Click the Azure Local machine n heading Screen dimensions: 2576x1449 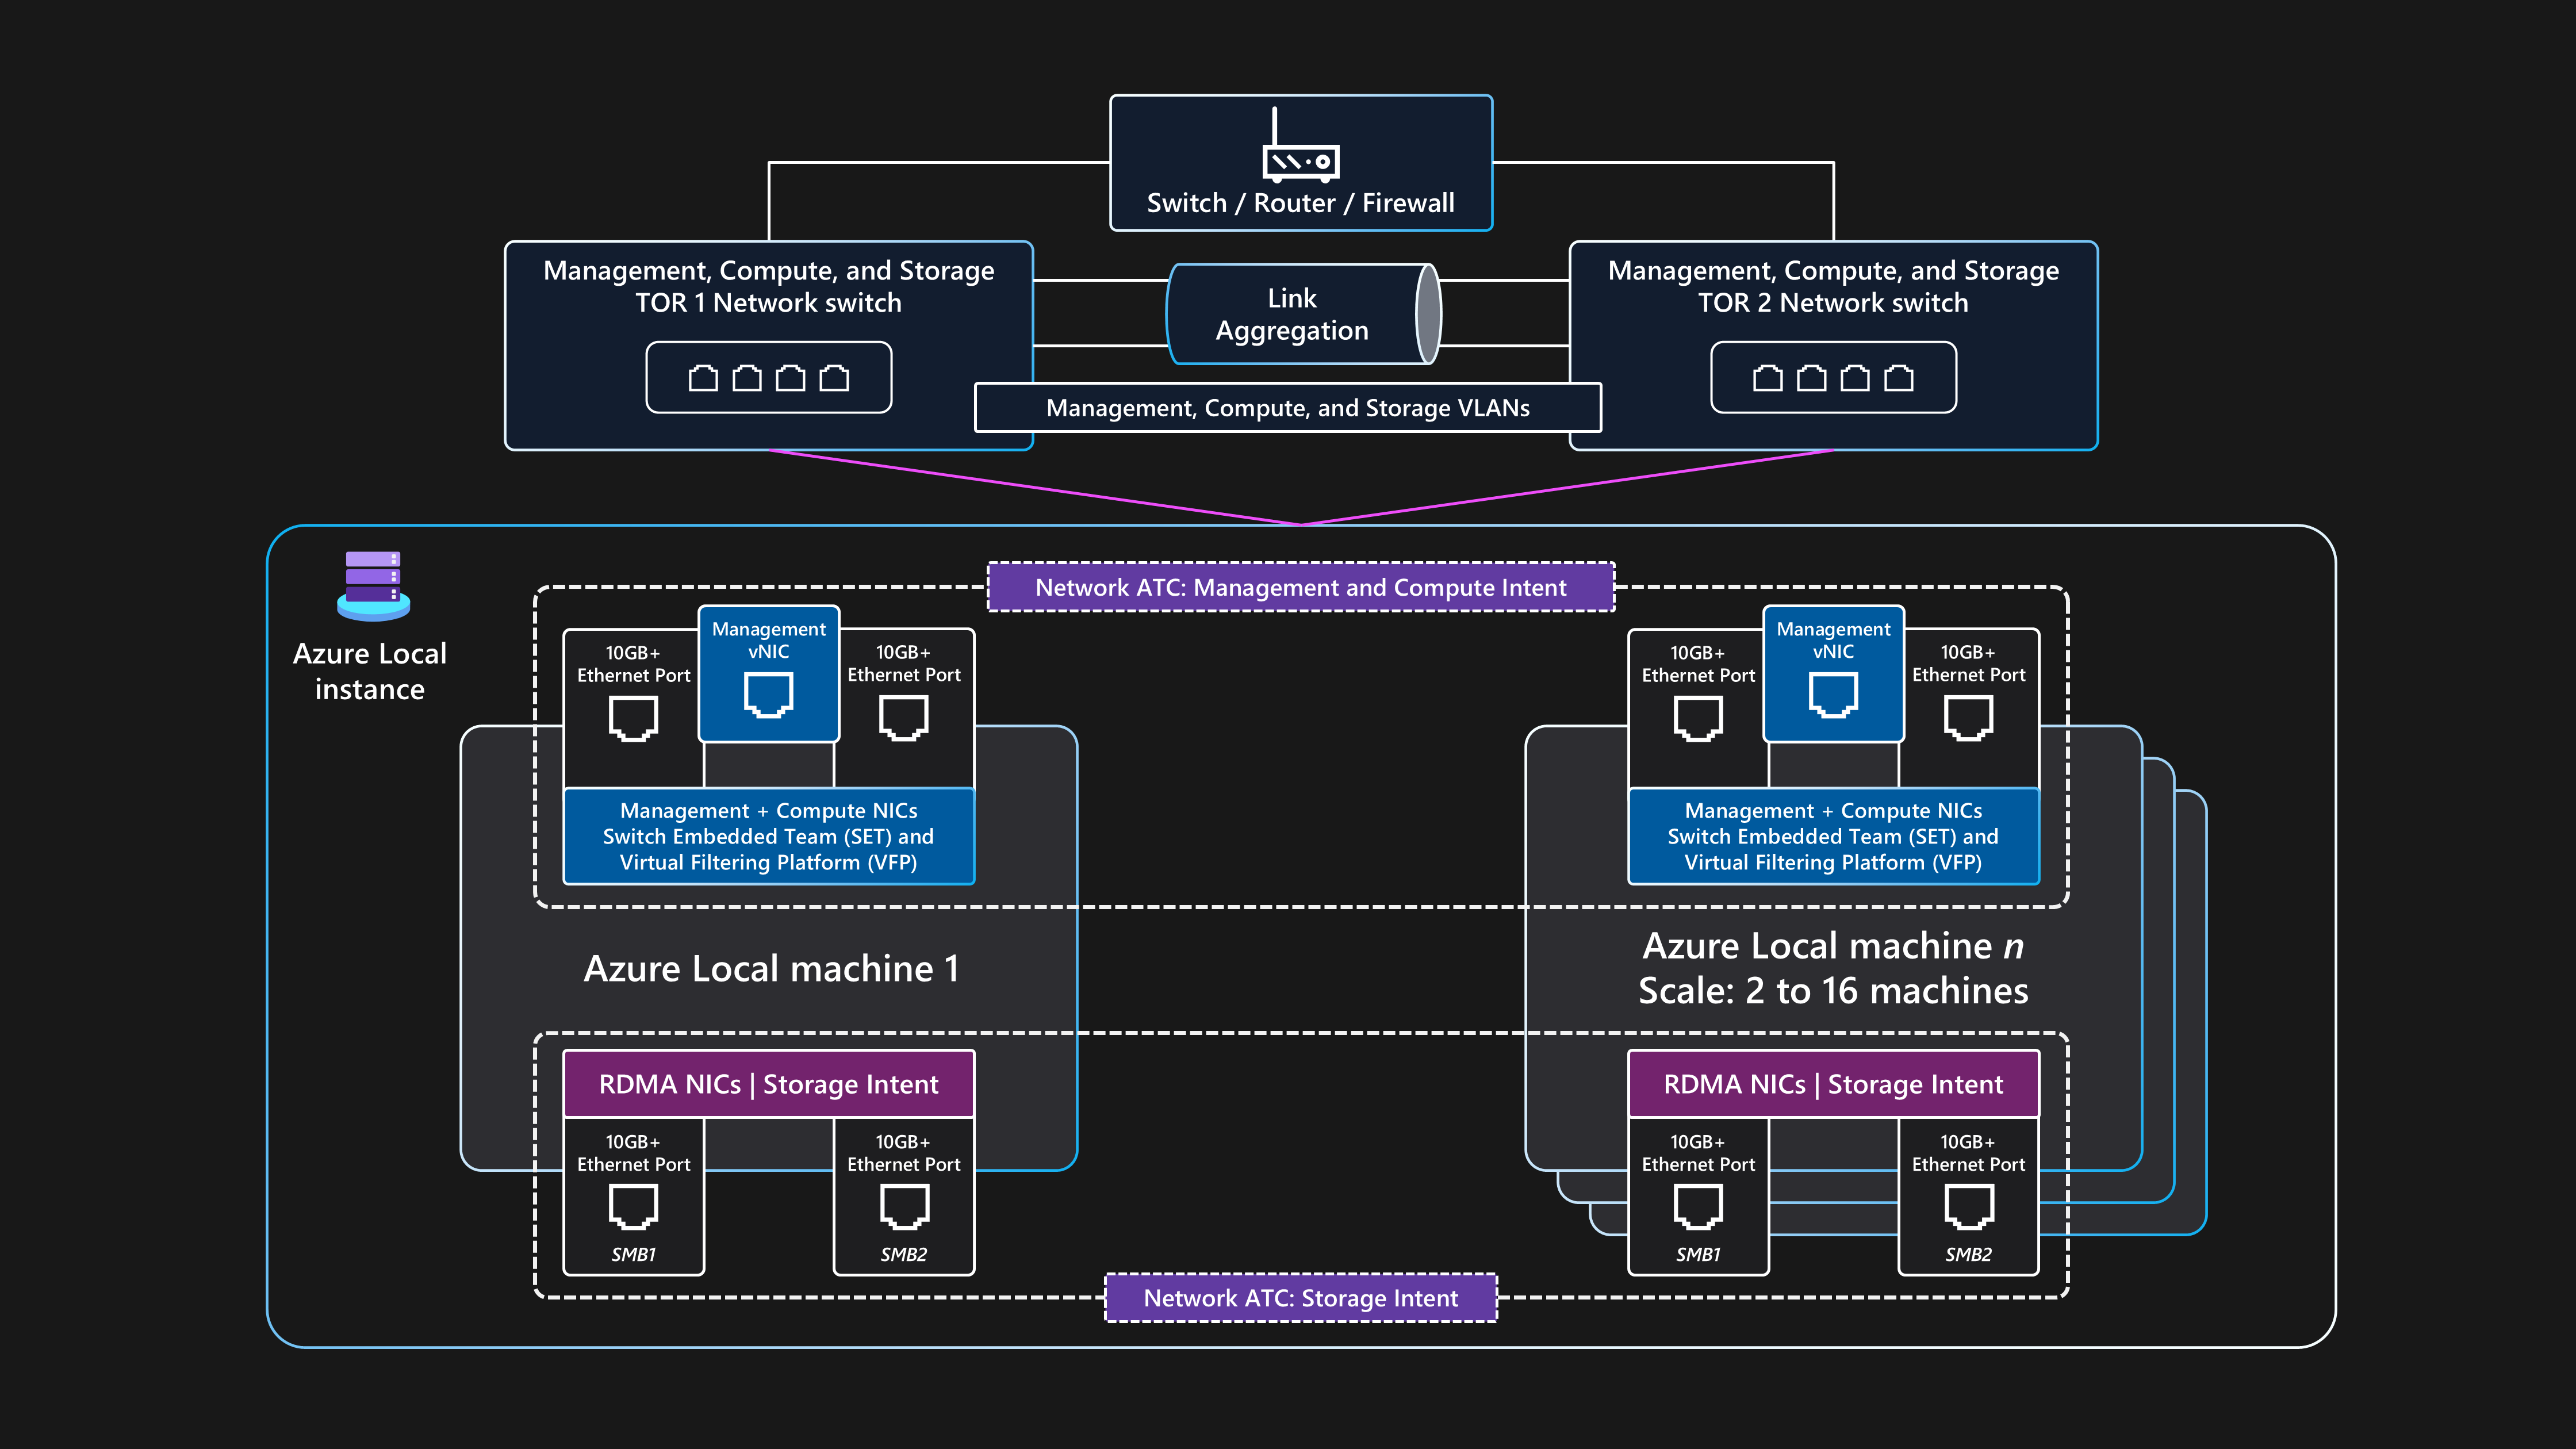[x=1833, y=946]
